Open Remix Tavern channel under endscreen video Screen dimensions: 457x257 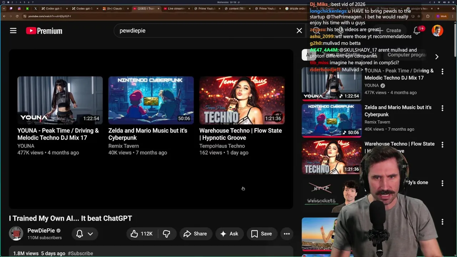124,146
